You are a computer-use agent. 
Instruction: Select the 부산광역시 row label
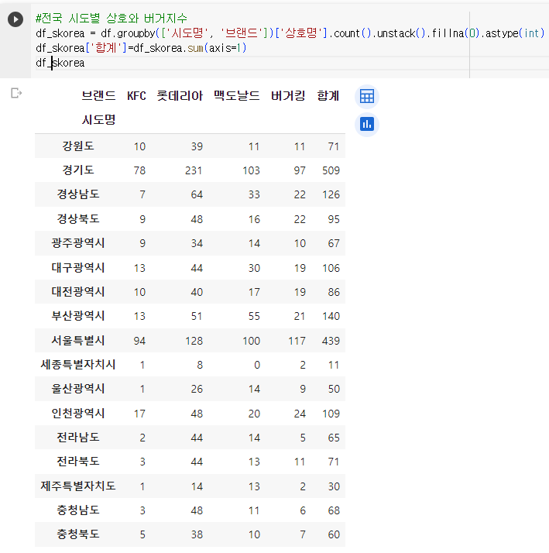[78, 316]
